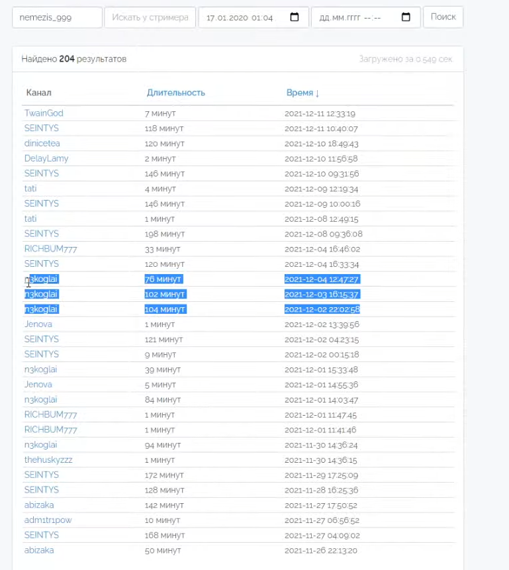Screen dimensions: 509x570
Task: Click the Загружено за load time text
Action: click(x=406, y=59)
